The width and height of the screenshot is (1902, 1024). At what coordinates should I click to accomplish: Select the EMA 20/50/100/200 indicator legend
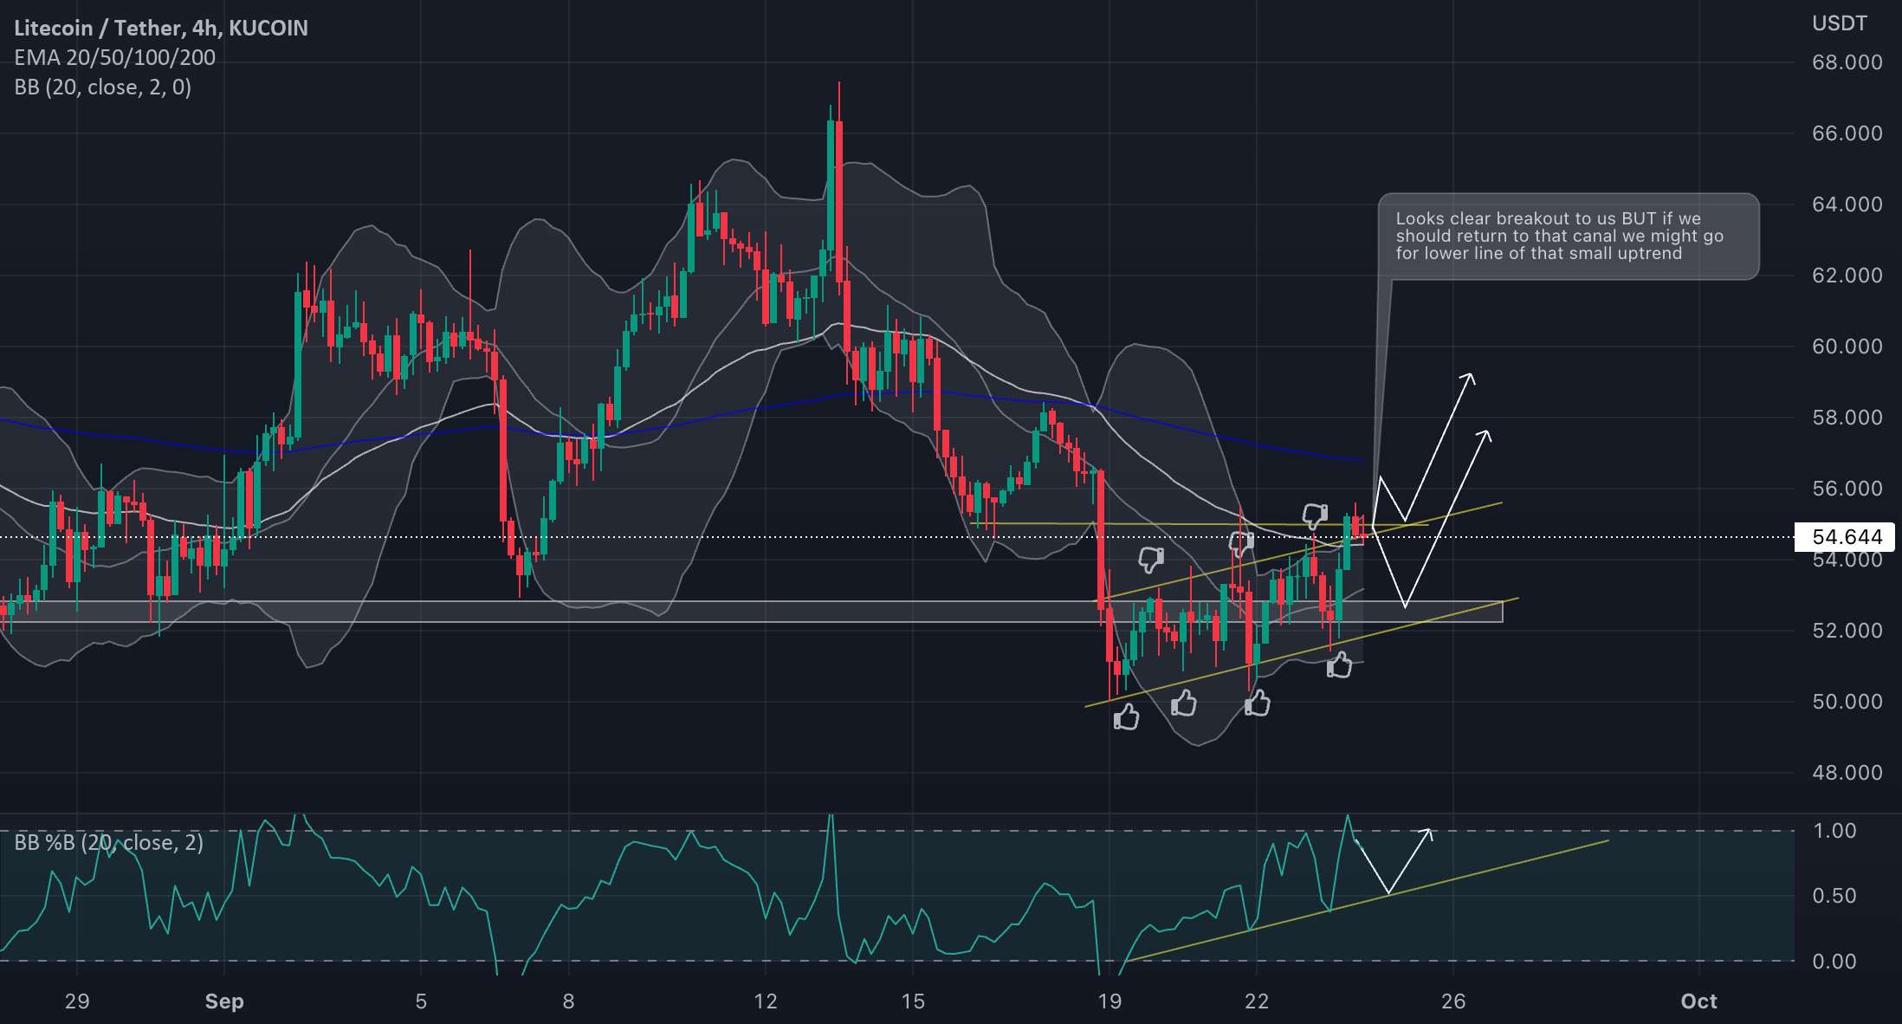tap(115, 57)
